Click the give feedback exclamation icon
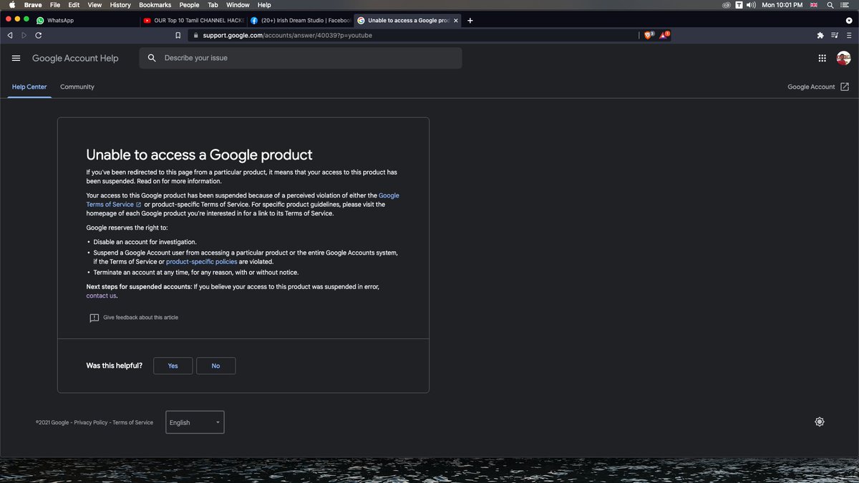The image size is (859, 483). [x=94, y=318]
